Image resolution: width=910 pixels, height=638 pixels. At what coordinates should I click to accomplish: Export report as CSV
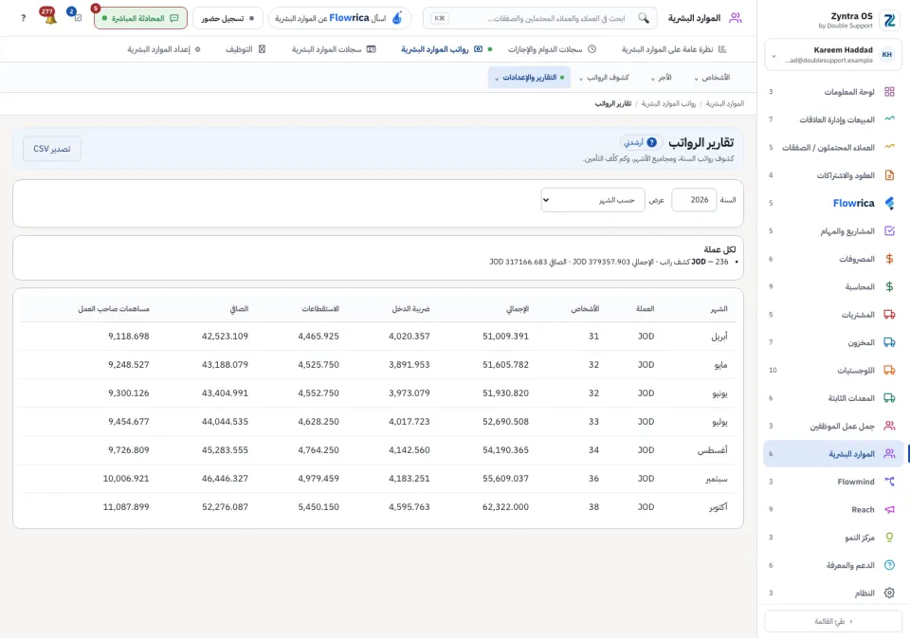[51, 149]
